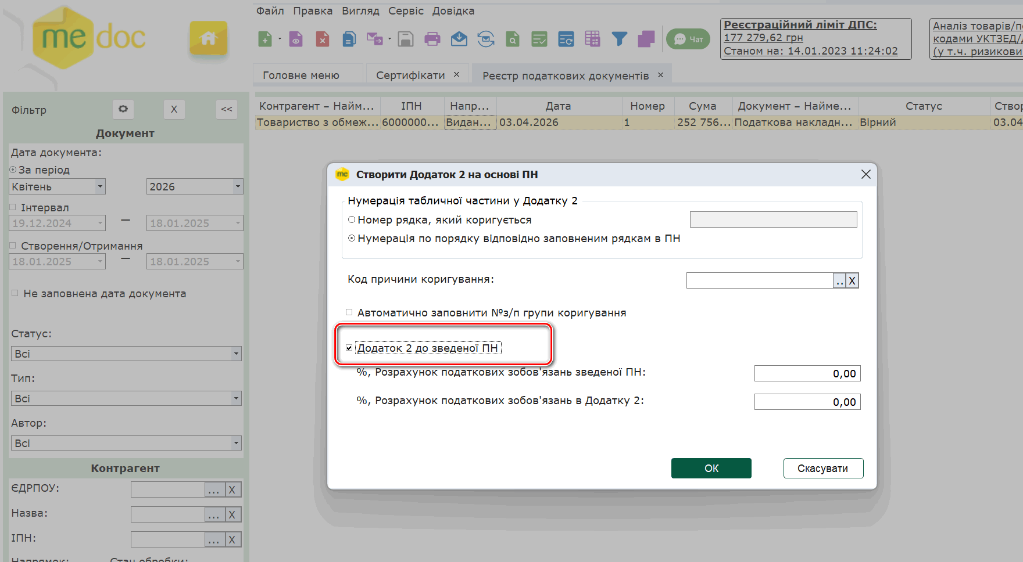Click the filter funnel icon in toolbar

tap(619, 39)
